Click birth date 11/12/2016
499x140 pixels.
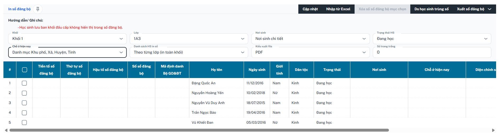(255, 83)
